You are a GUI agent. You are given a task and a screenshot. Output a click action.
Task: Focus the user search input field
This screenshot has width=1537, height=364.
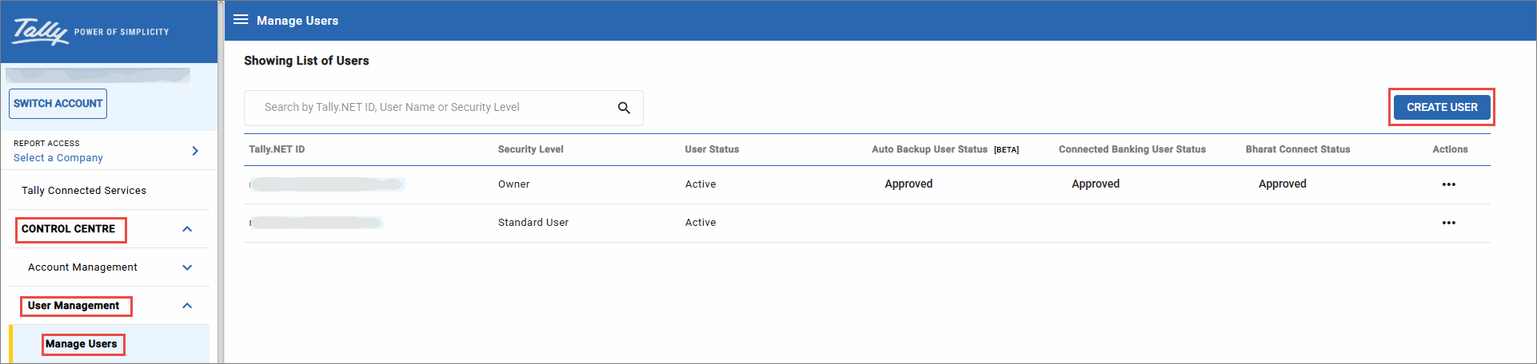pyautogui.click(x=432, y=108)
